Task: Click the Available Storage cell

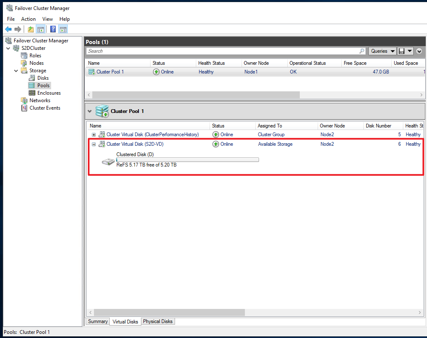Action: click(275, 144)
